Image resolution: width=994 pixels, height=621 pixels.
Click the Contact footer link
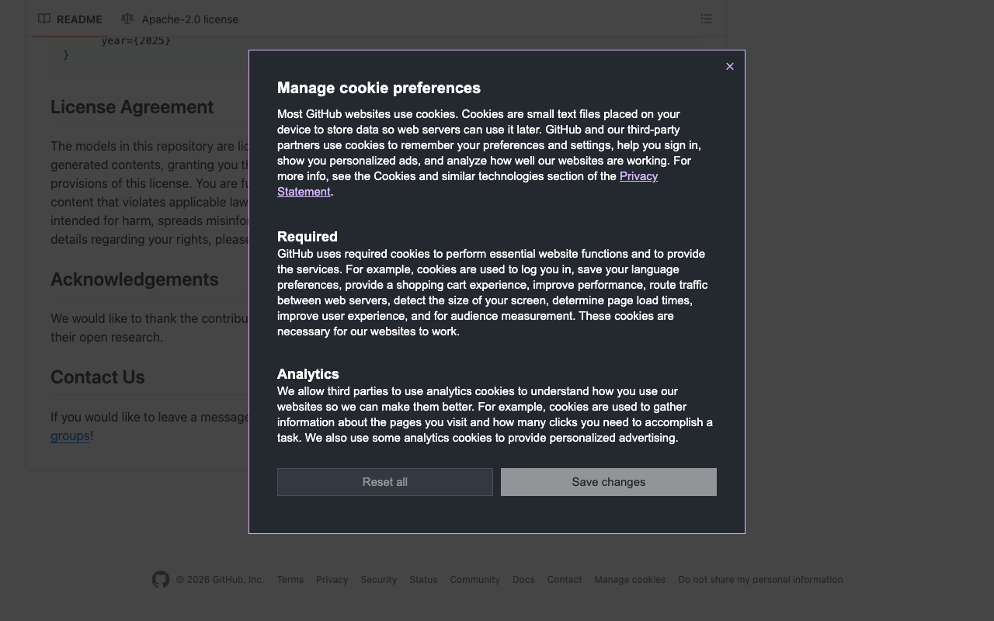point(565,580)
